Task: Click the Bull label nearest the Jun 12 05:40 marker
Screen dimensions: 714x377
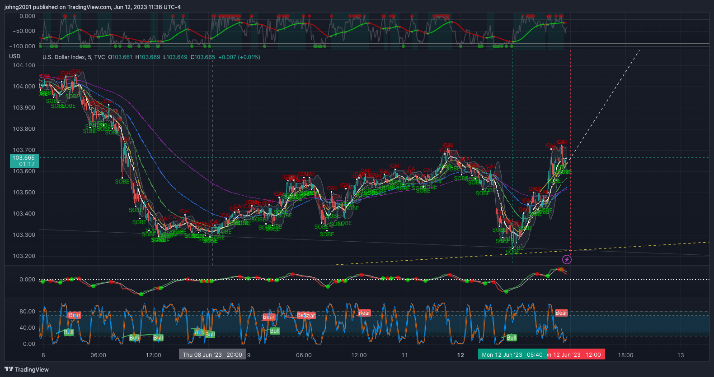Action: click(512, 338)
